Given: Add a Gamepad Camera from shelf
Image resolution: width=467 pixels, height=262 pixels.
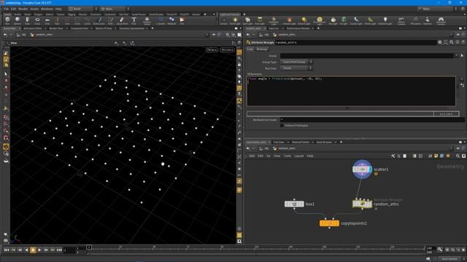Looking at the screenshot, I should coord(441,21).
